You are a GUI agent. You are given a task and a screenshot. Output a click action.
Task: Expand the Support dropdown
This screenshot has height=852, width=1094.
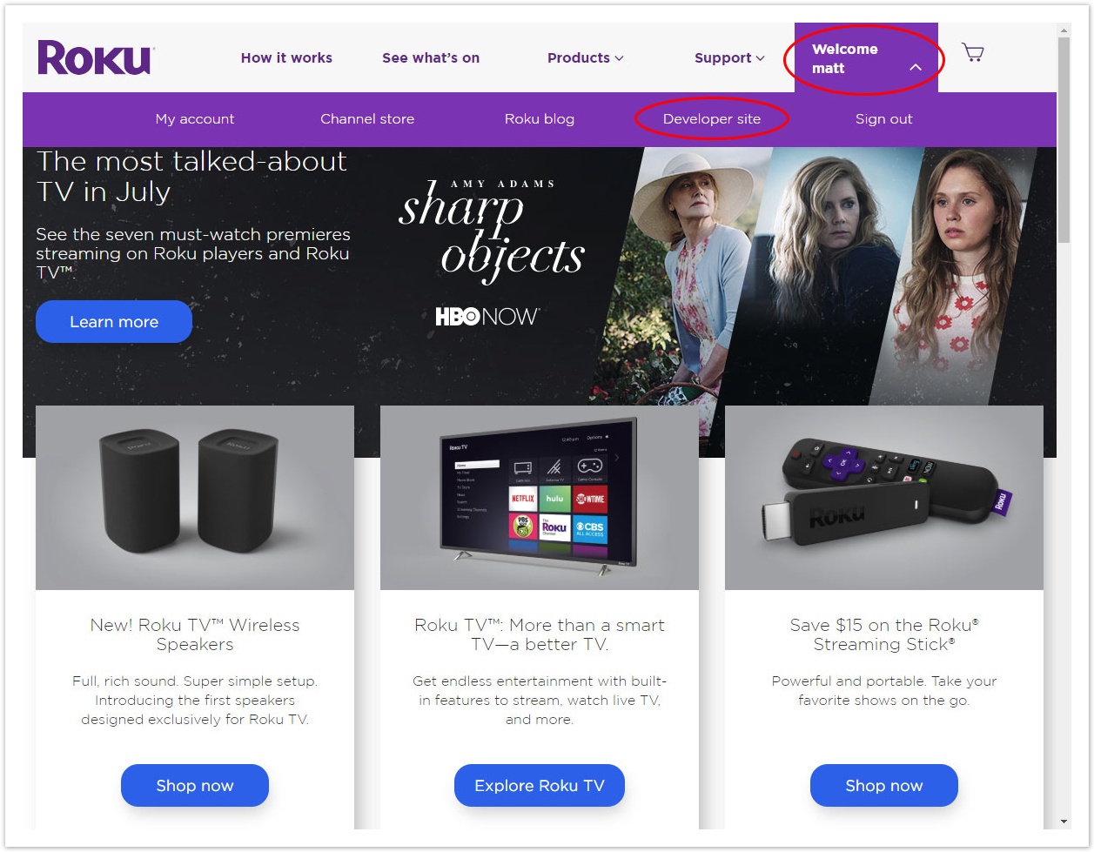pos(729,58)
